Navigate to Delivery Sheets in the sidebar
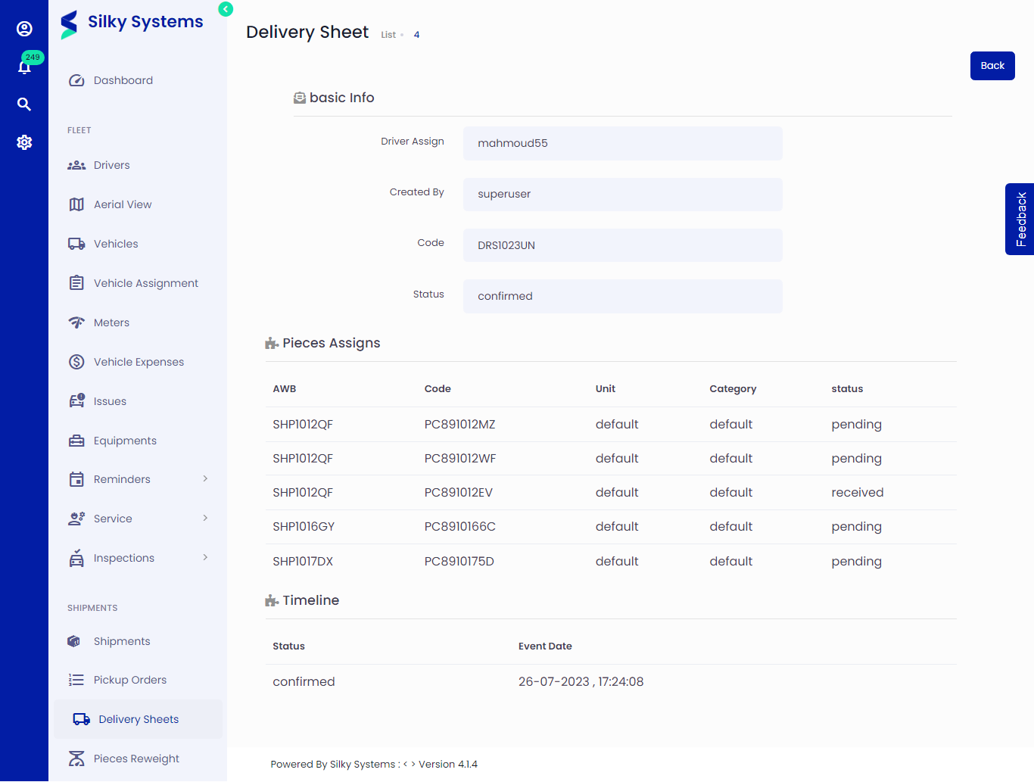The height and width of the screenshot is (782, 1034). point(139,718)
